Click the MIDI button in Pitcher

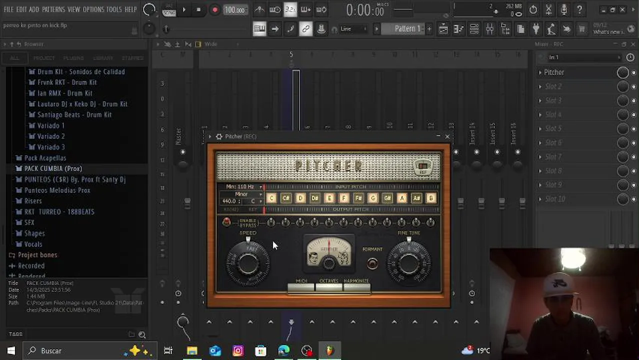point(301,287)
